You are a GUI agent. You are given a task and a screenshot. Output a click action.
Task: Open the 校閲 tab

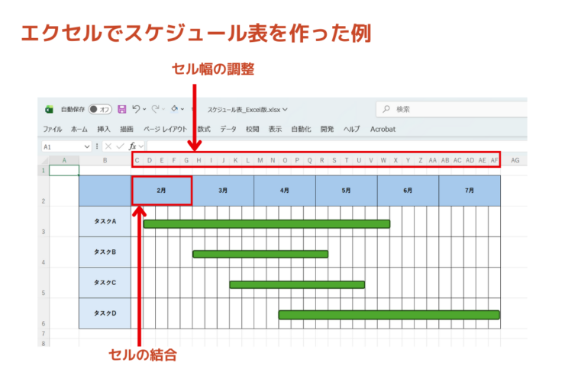point(253,129)
